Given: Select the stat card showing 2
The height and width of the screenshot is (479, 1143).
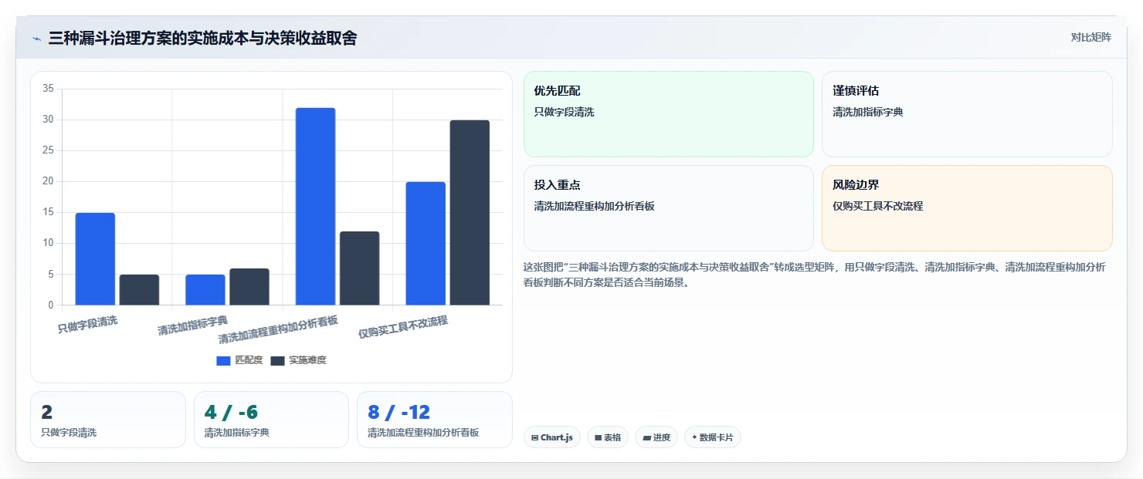Looking at the screenshot, I should click(108, 420).
